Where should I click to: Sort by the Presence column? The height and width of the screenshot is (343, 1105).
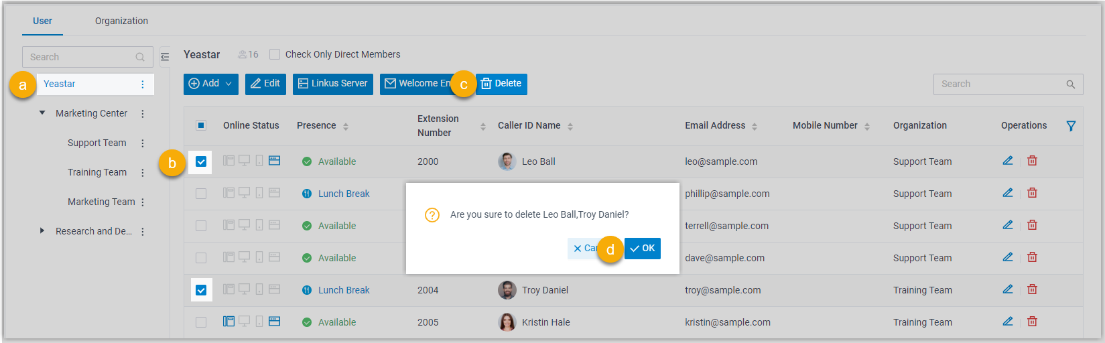tap(346, 126)
